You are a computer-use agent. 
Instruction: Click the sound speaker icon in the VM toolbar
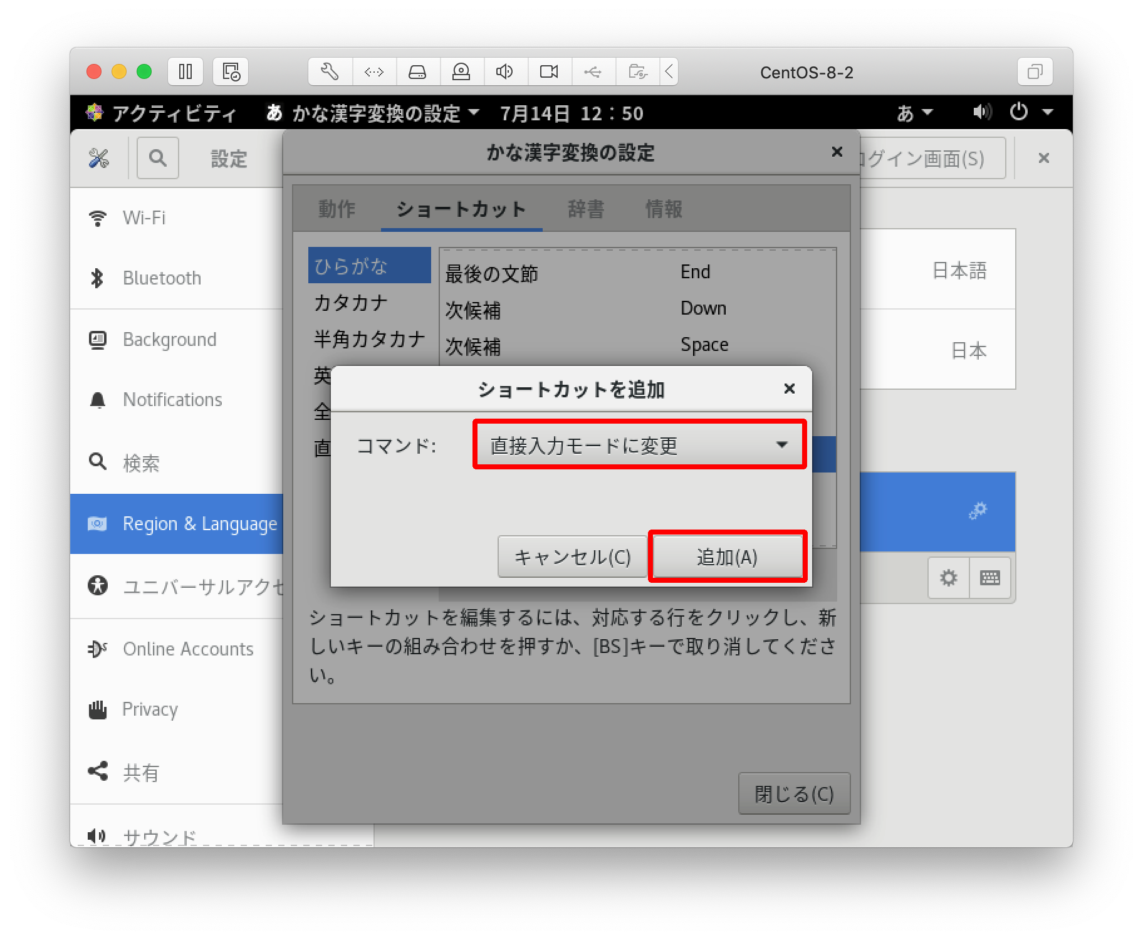506,71
